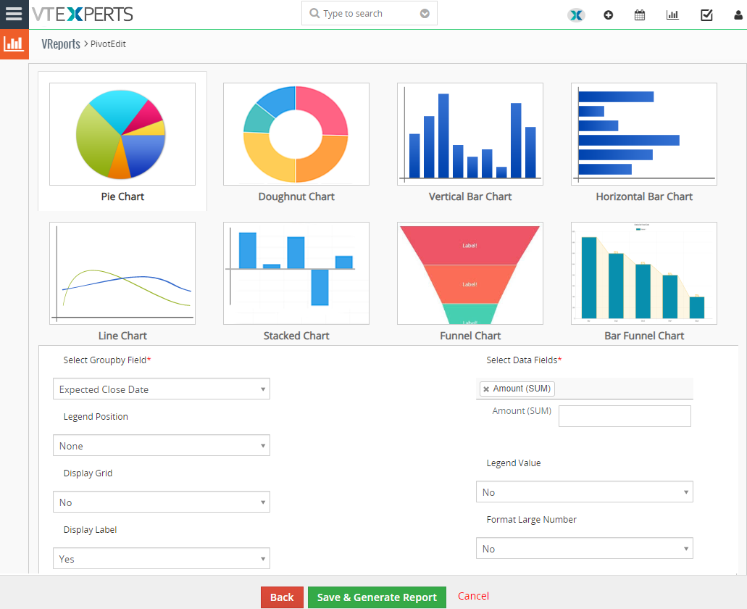This screenshot has height=609, width=747.
Task: Click the tasks checkbox icon in the header
Action: point(706,14)
